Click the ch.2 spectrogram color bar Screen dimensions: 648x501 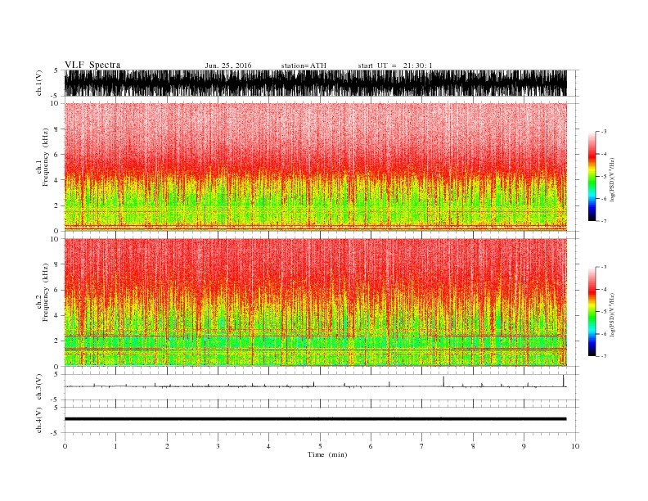592,312
